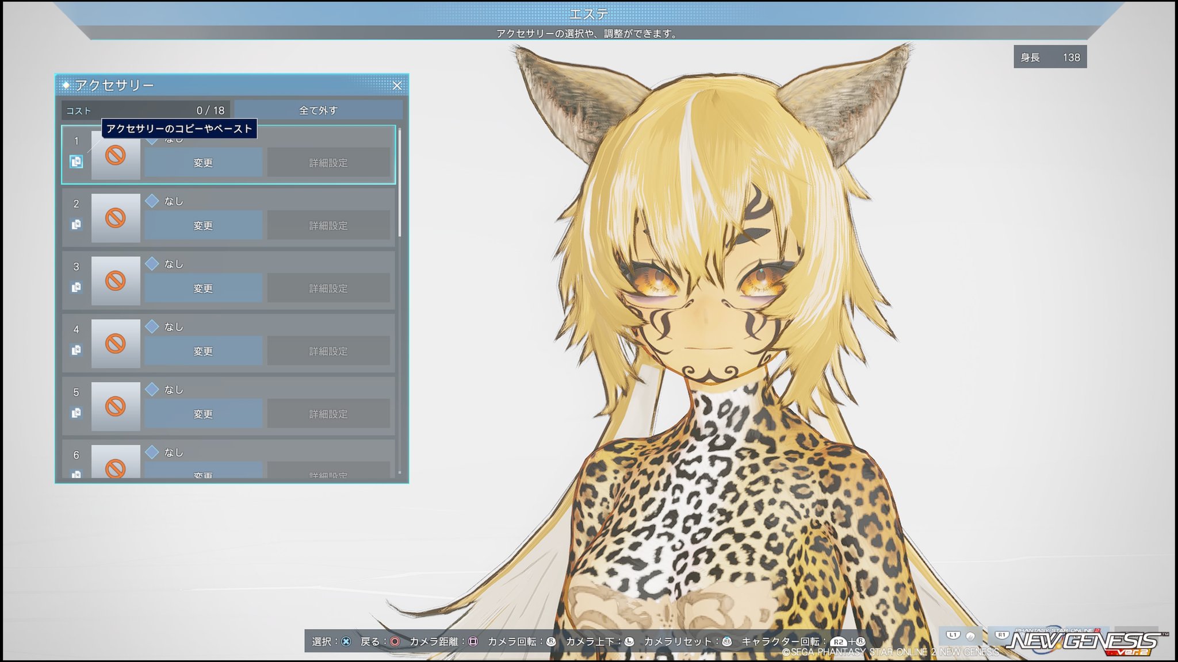This screenshot has width=1178, height=662.
Task: Click the copy/paste icon for accessory slot 5
Action: point(76,412)
